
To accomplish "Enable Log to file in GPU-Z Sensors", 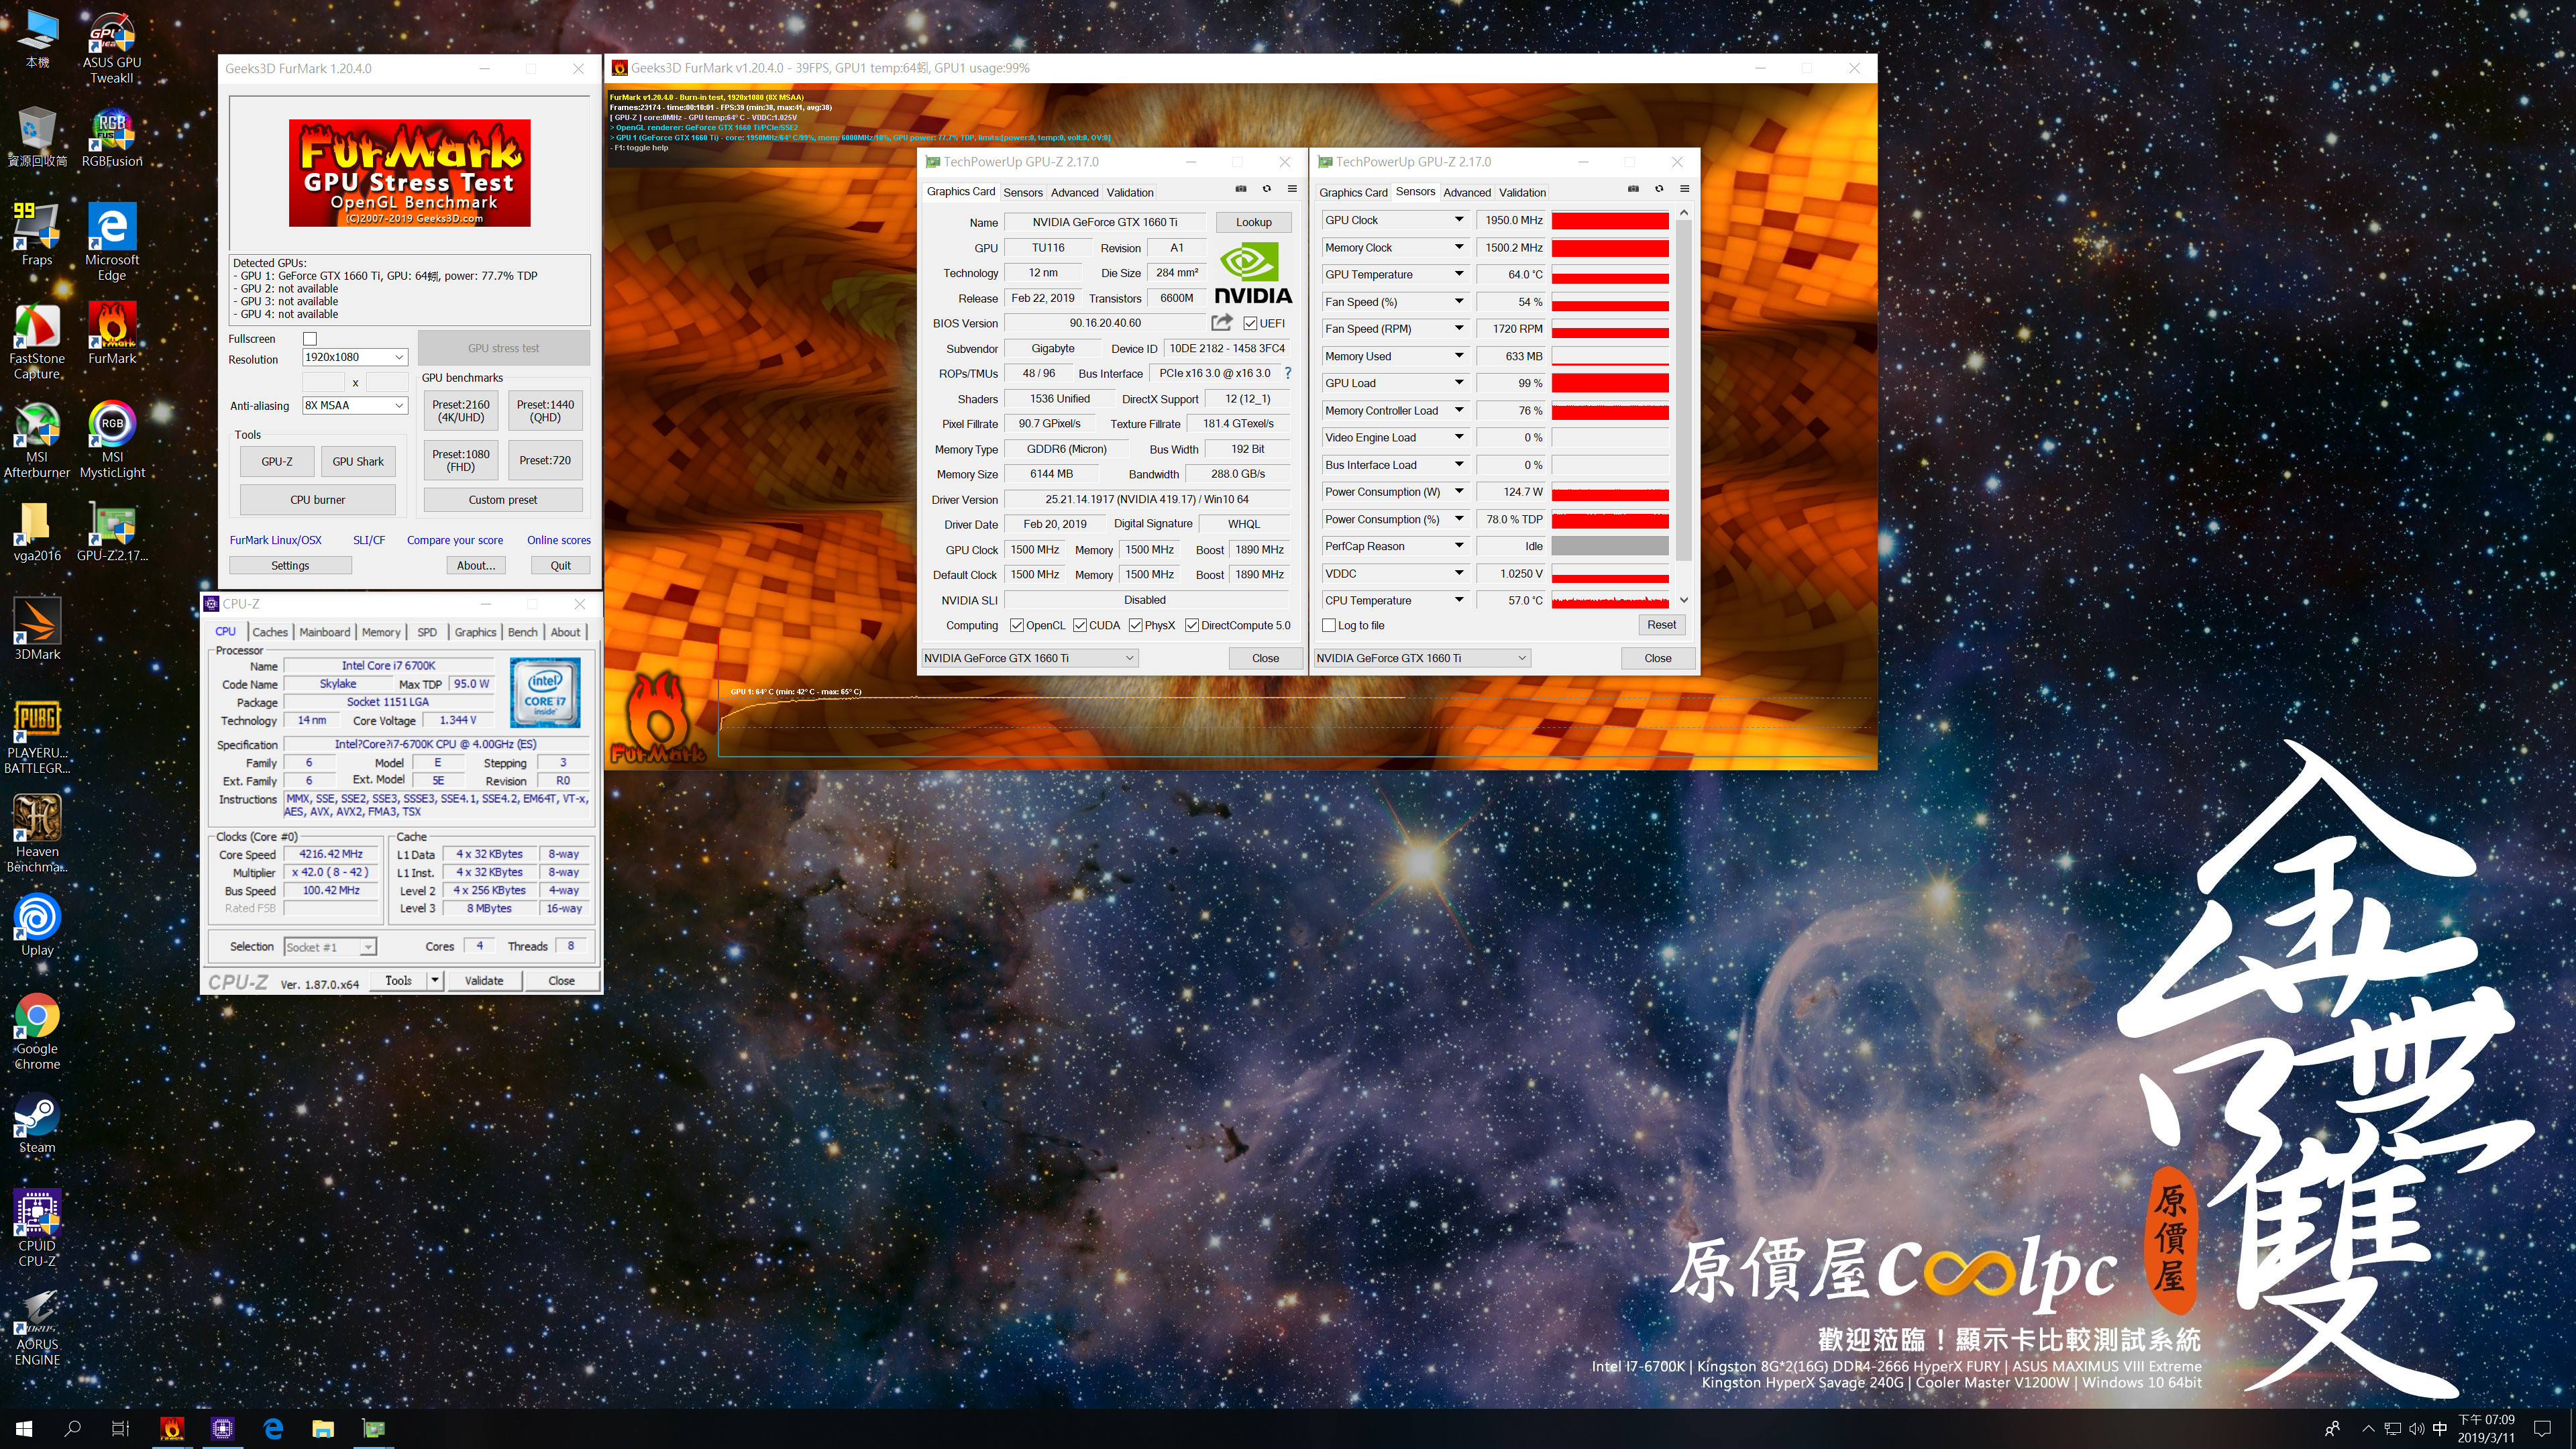I will [1329, 625].
